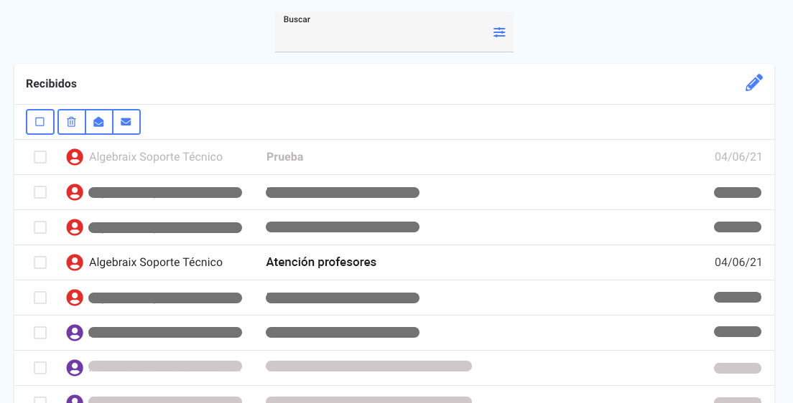Open the Atención profesores message
The image size is (793, 403).
tap(321, 262)
